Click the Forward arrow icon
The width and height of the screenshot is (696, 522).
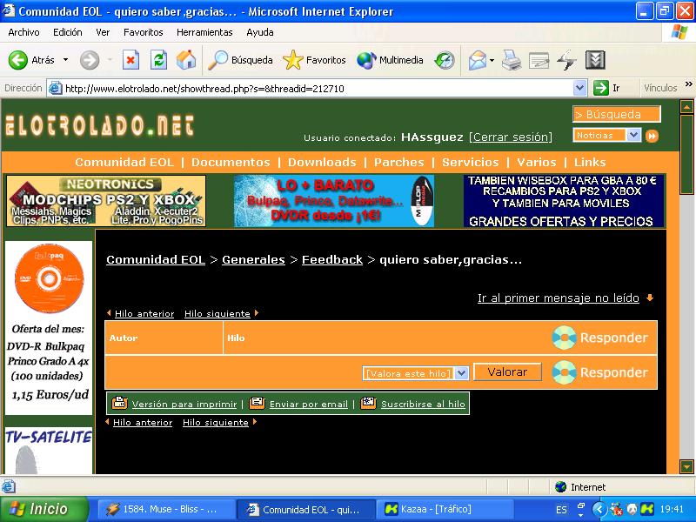coord(90,60)
